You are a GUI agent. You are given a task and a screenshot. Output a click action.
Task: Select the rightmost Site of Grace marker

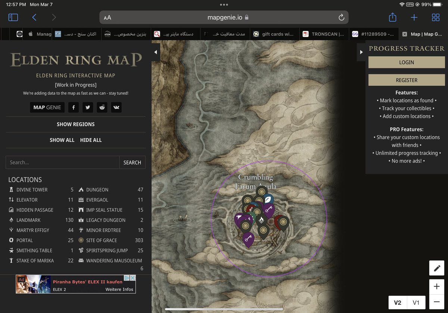[x=283, y=223]
